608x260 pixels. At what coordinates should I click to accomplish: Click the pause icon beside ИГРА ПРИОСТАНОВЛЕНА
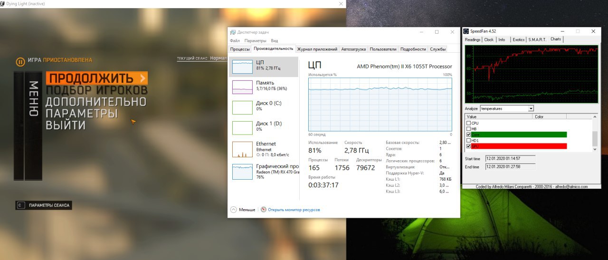[x=20, y=62]
